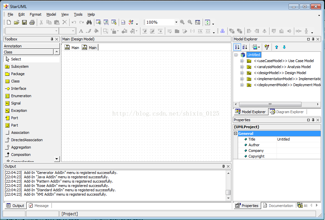This screenshot has height=220, width=325.
Task: Pin the Output panel
Action: pyautogui.click(x=223, y=166)
